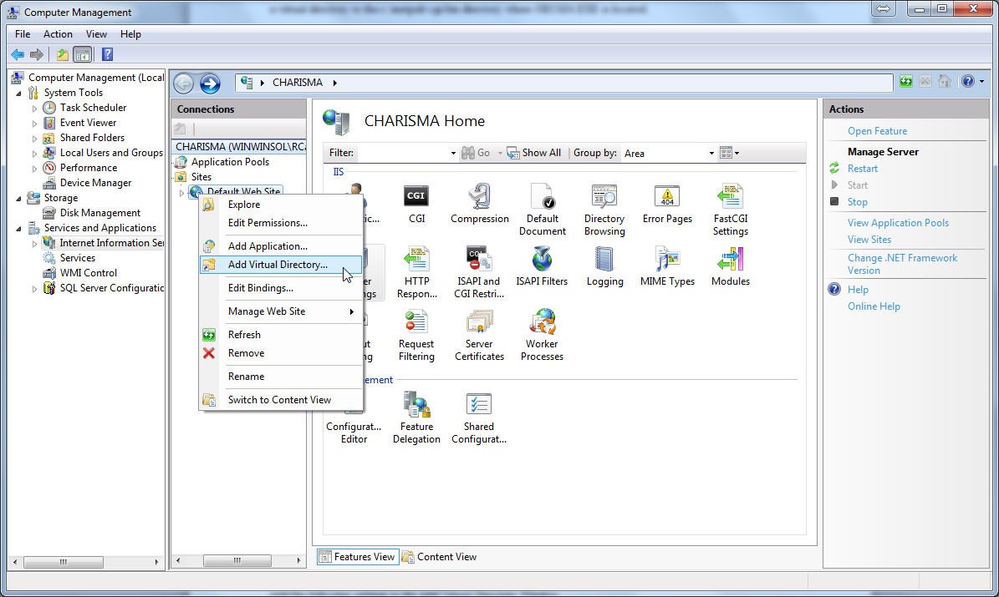Open the Filter dropdown arrow
The height and width of the screenshot is (597, 999).
pyautogui.click(x=453, y=154)
